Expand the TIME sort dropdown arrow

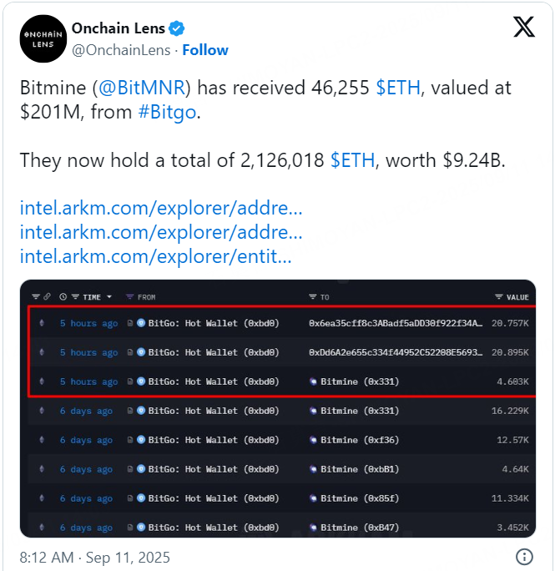coord(108,297)
